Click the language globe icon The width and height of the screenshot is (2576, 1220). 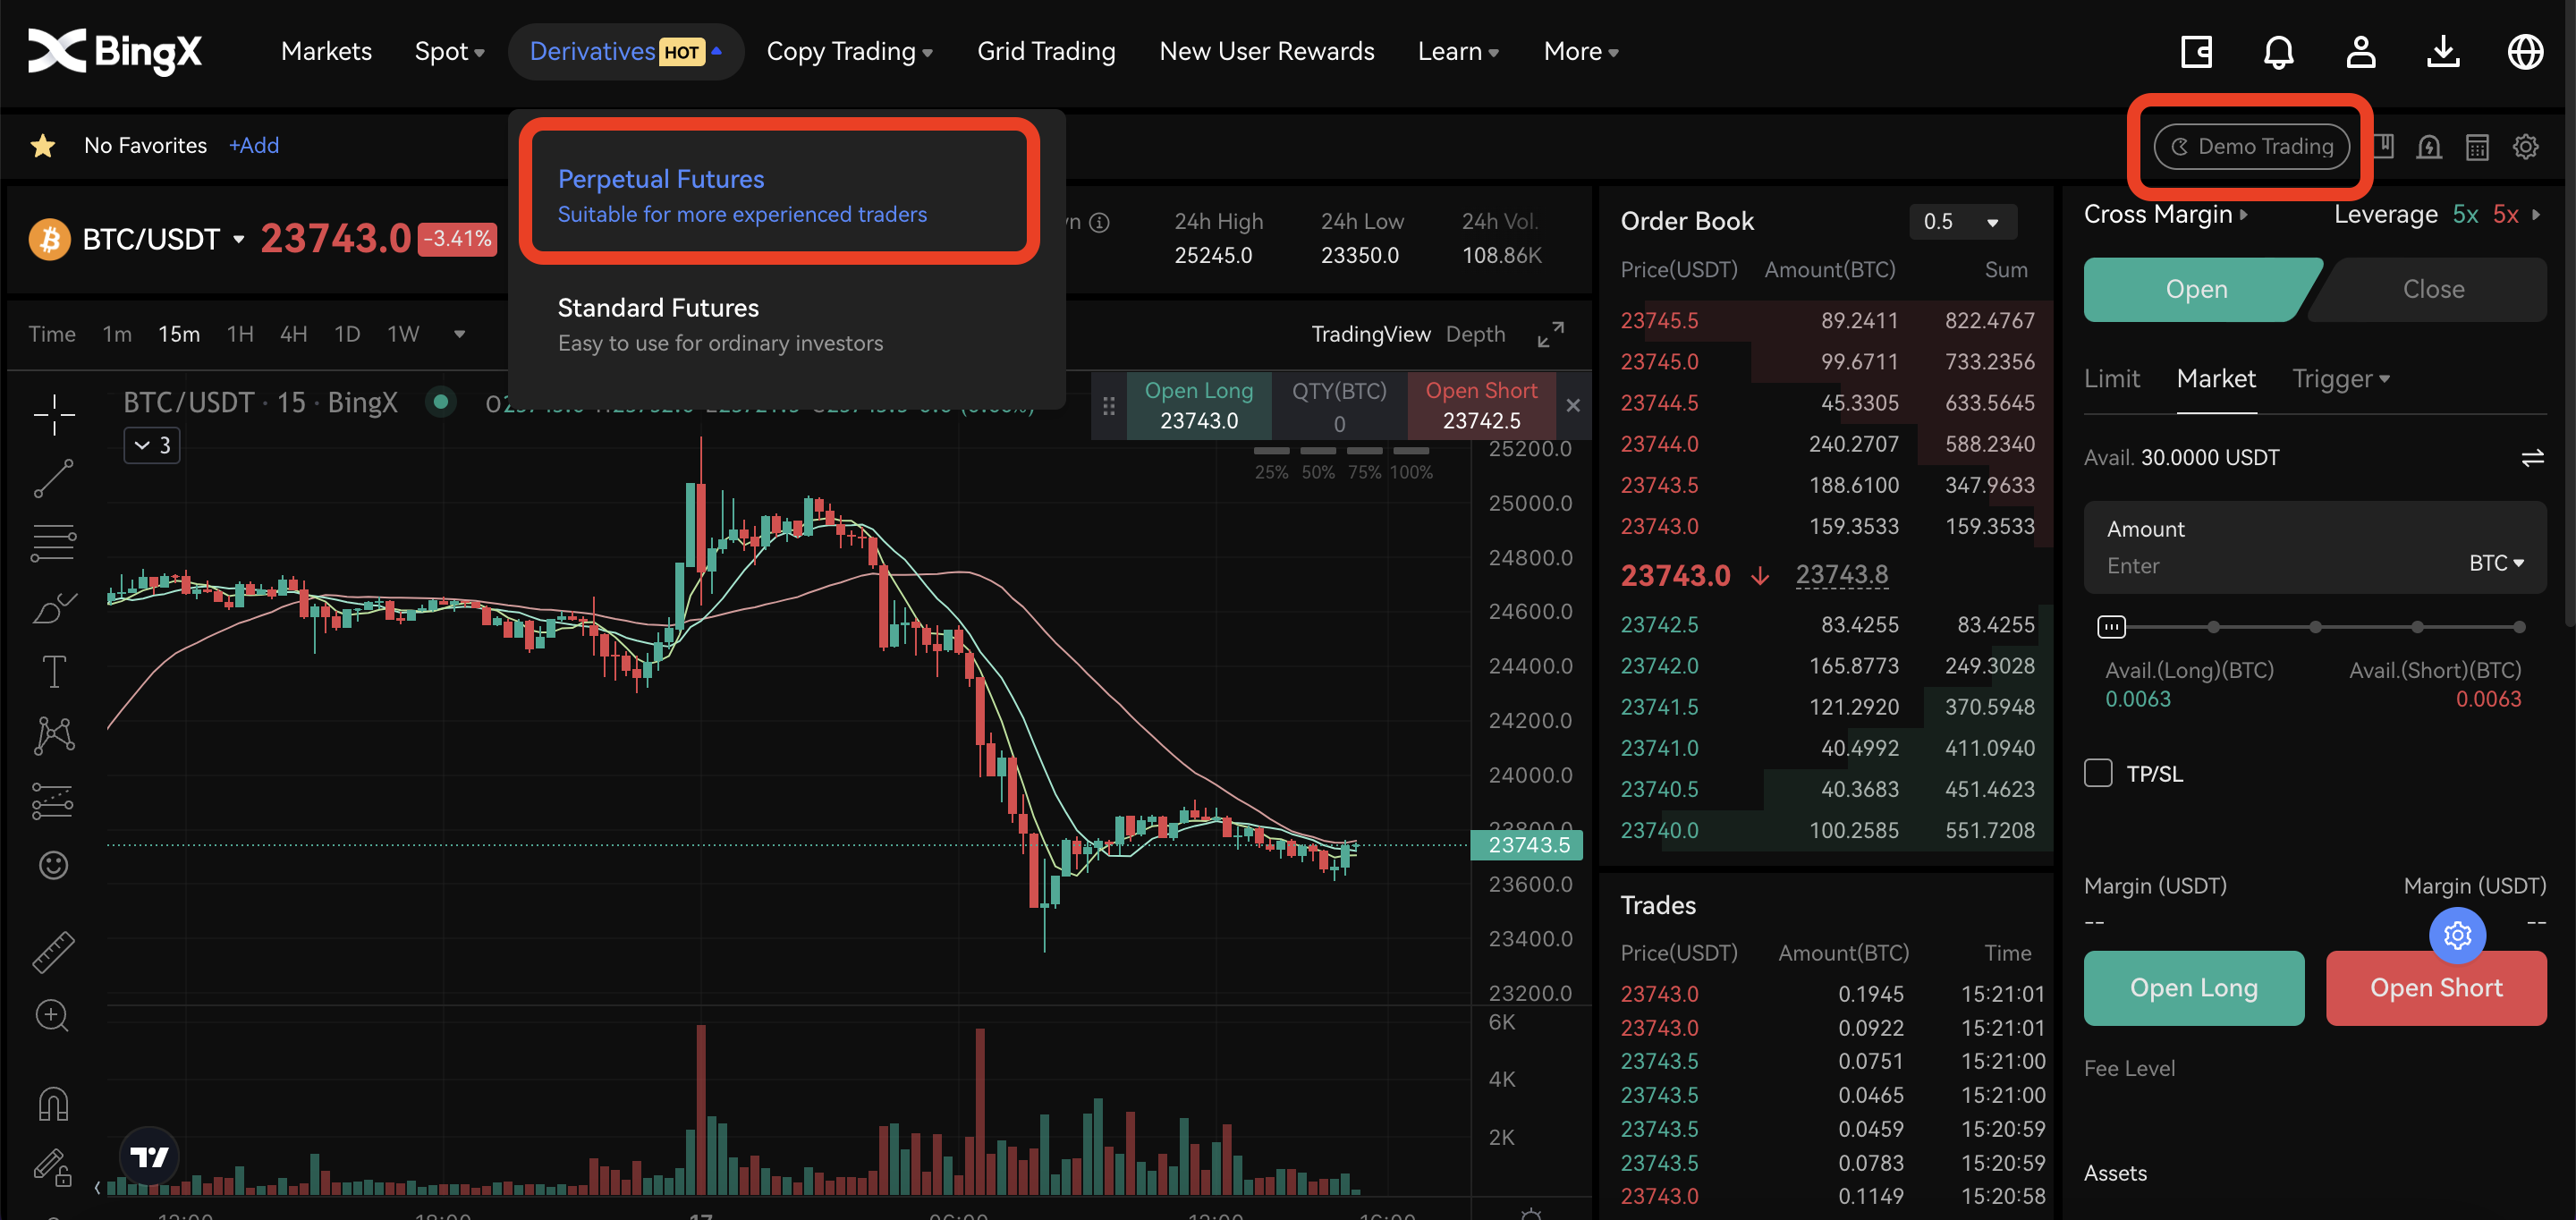click(2525, 52)
